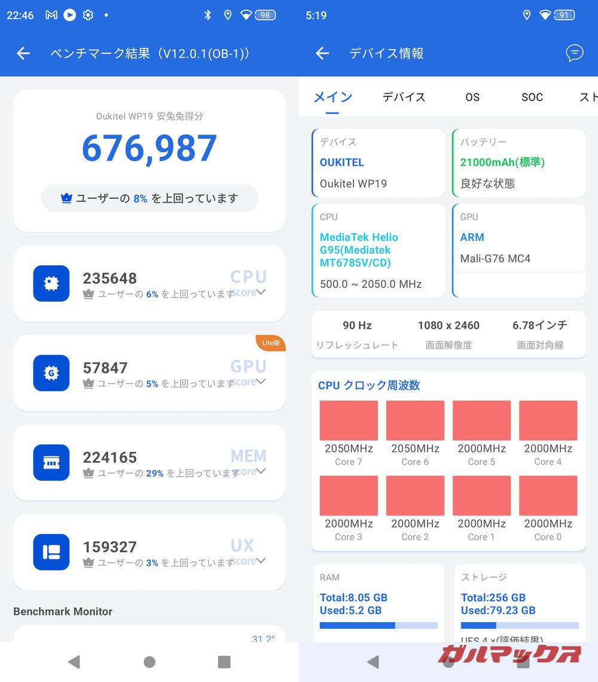Tap Total:8.05 GB RAM text
This screenshot has height=682, width=598.
[353, 598]
